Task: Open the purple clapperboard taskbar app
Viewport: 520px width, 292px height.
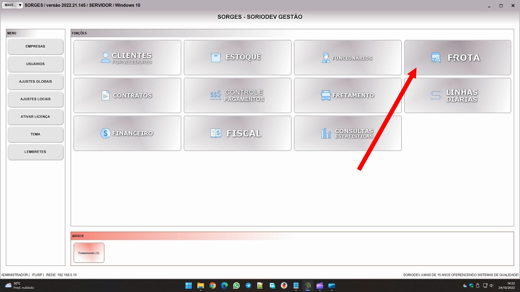Action: 320,286
